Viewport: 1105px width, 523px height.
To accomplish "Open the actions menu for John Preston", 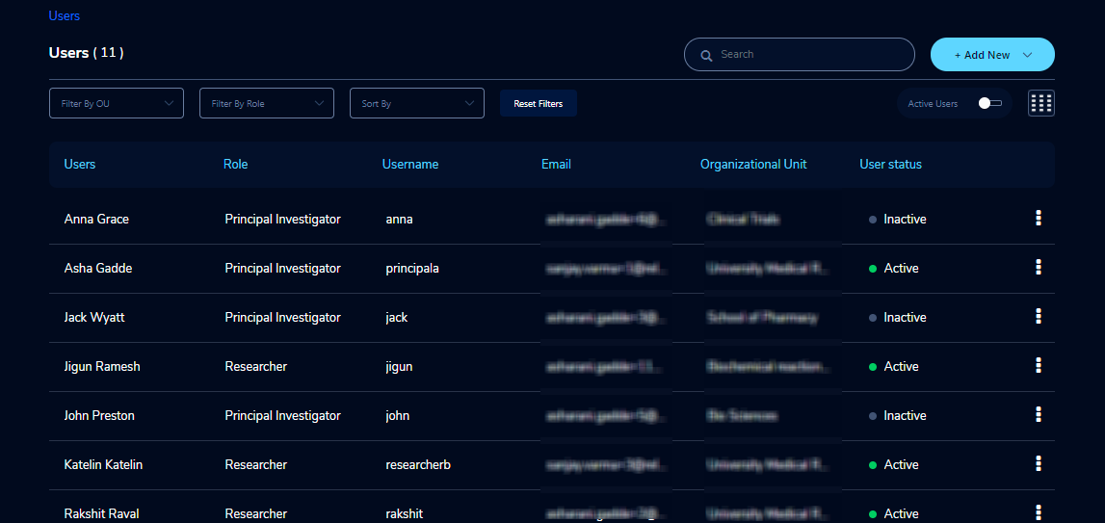I will click(1039, 414).
